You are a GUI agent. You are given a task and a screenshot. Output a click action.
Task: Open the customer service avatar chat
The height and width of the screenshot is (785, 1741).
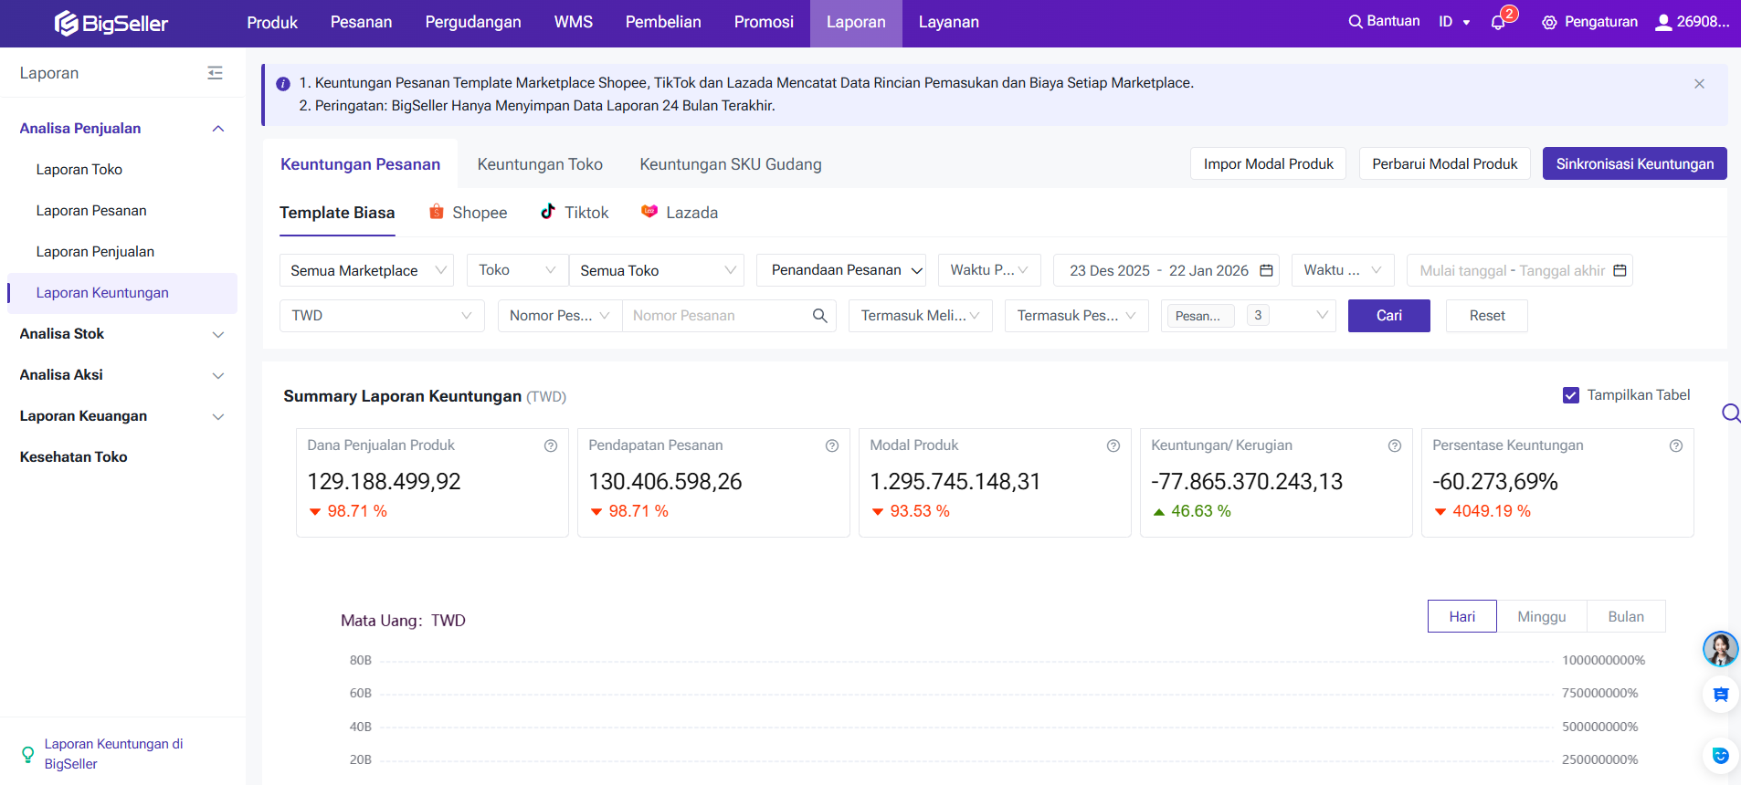point(1720,649)
